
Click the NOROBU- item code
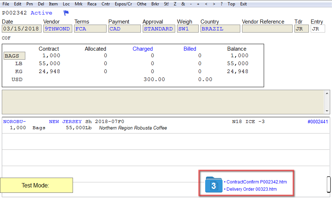14,122
